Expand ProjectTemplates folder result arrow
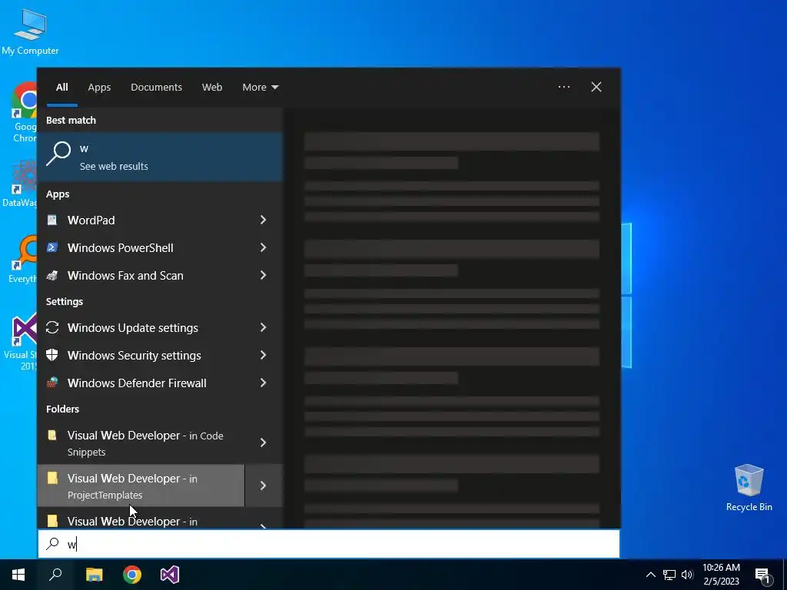The image size is (787, 590). (x=263, y=486)
